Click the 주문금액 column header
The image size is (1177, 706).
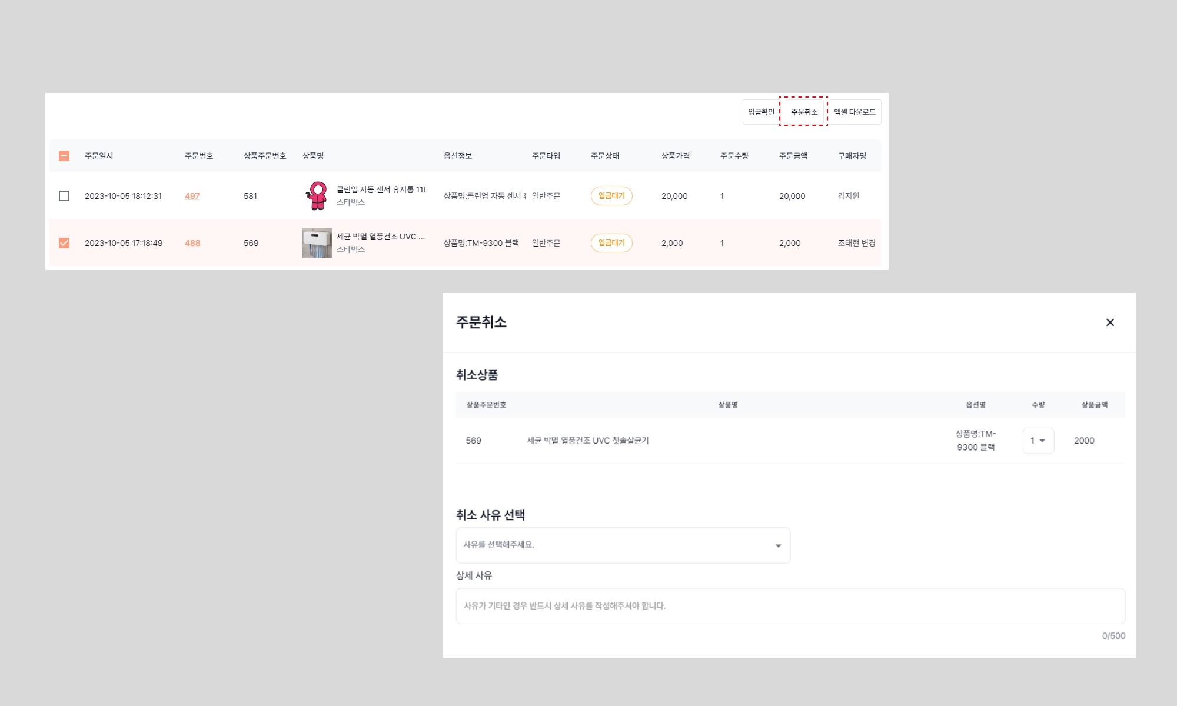click(793, 156)
